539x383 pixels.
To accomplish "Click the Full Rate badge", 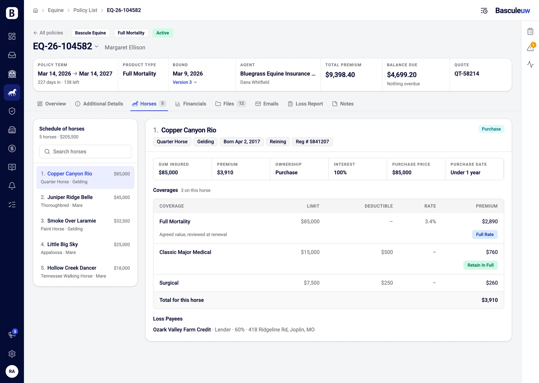I will [485, 235].
